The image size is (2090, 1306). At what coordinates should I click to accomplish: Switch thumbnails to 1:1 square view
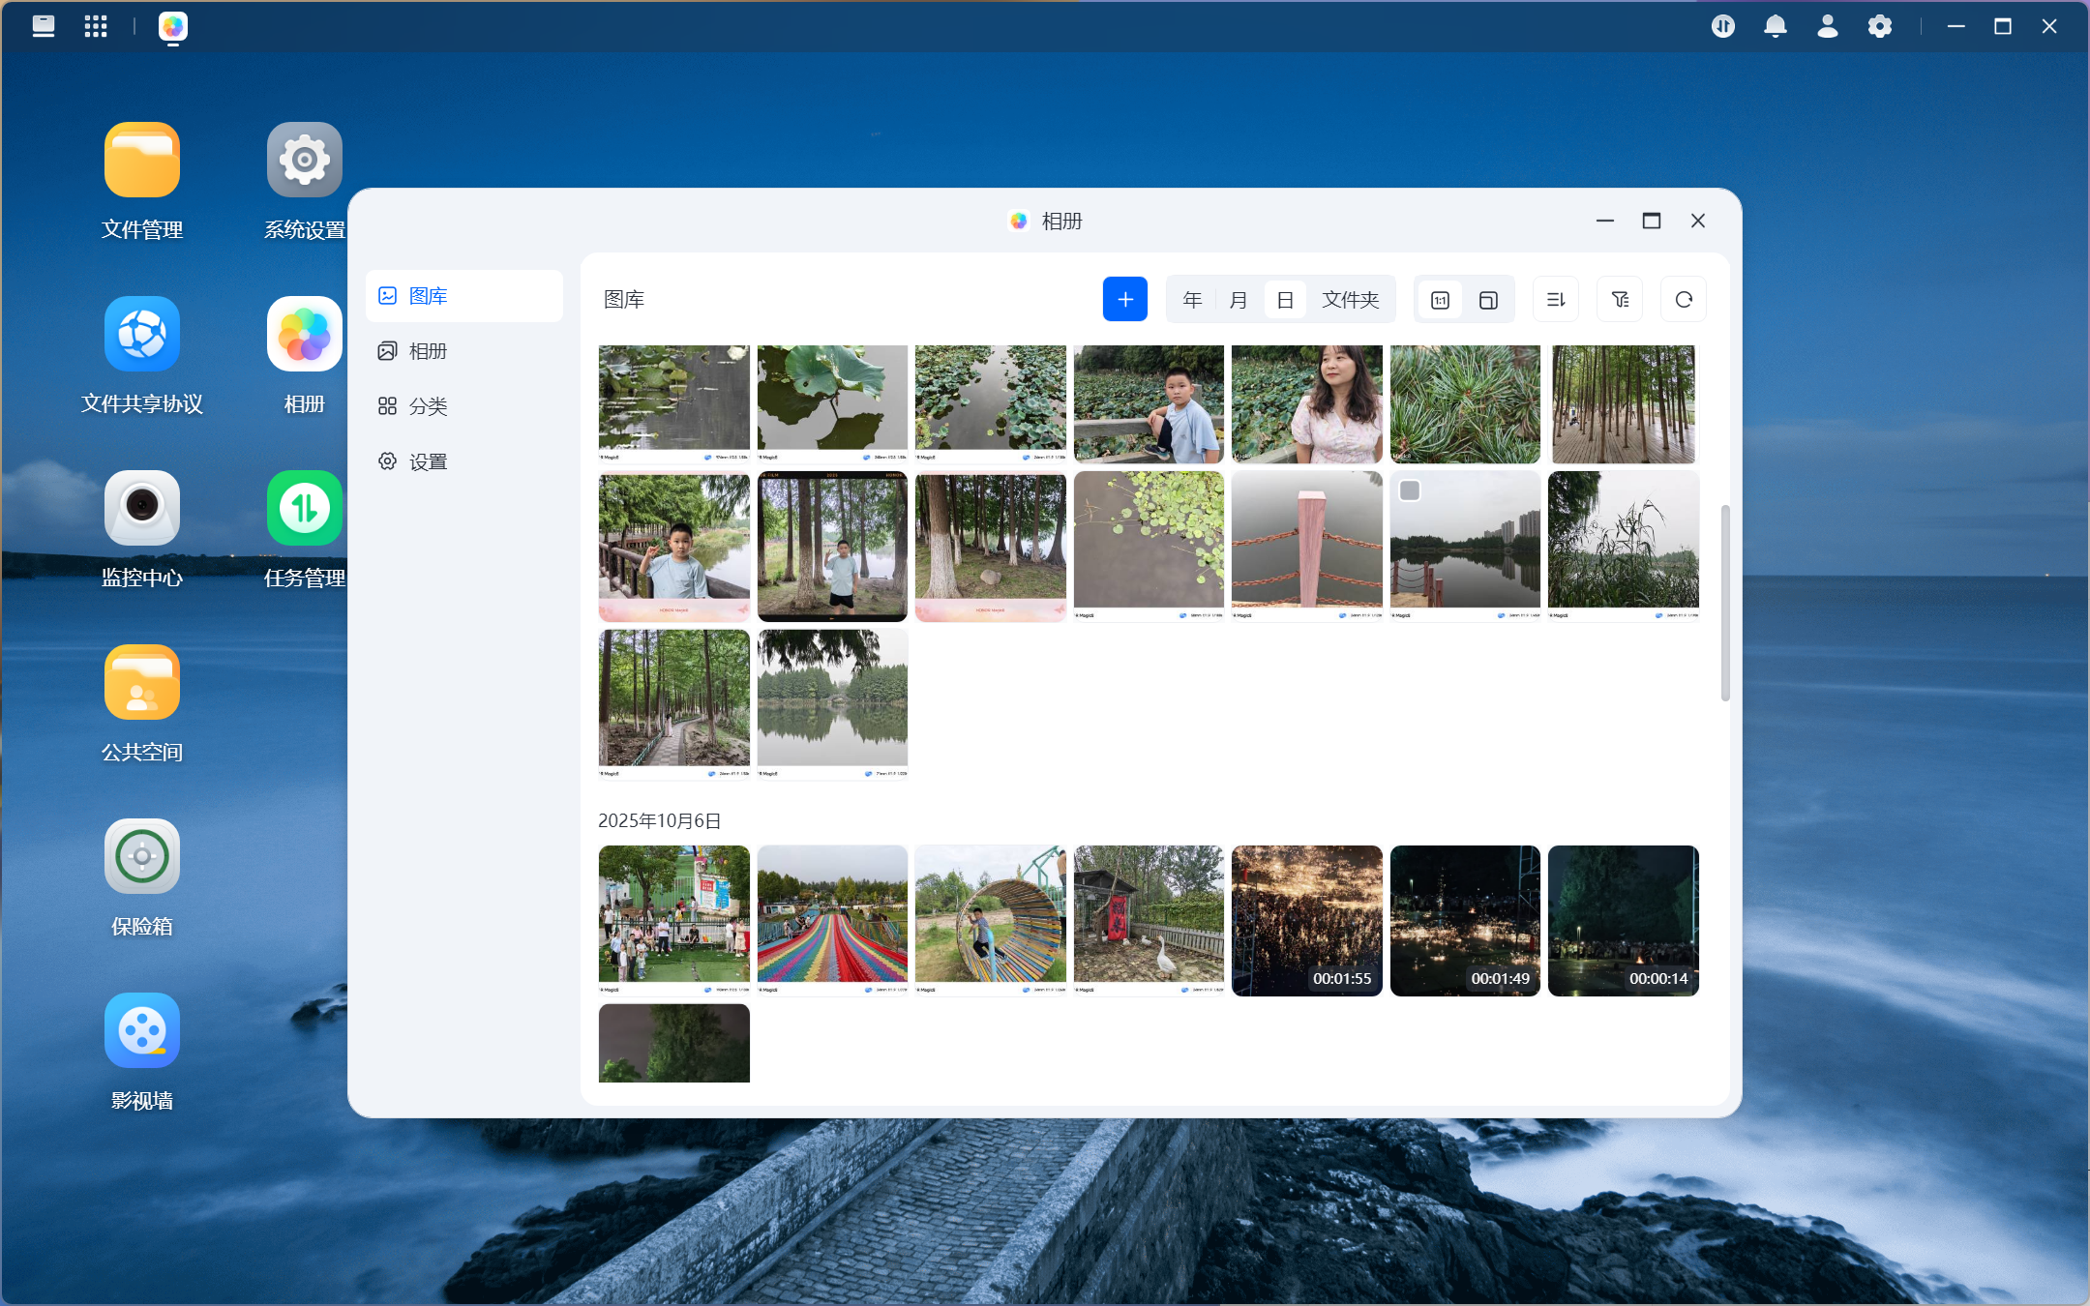click(x=1440, y=300)
